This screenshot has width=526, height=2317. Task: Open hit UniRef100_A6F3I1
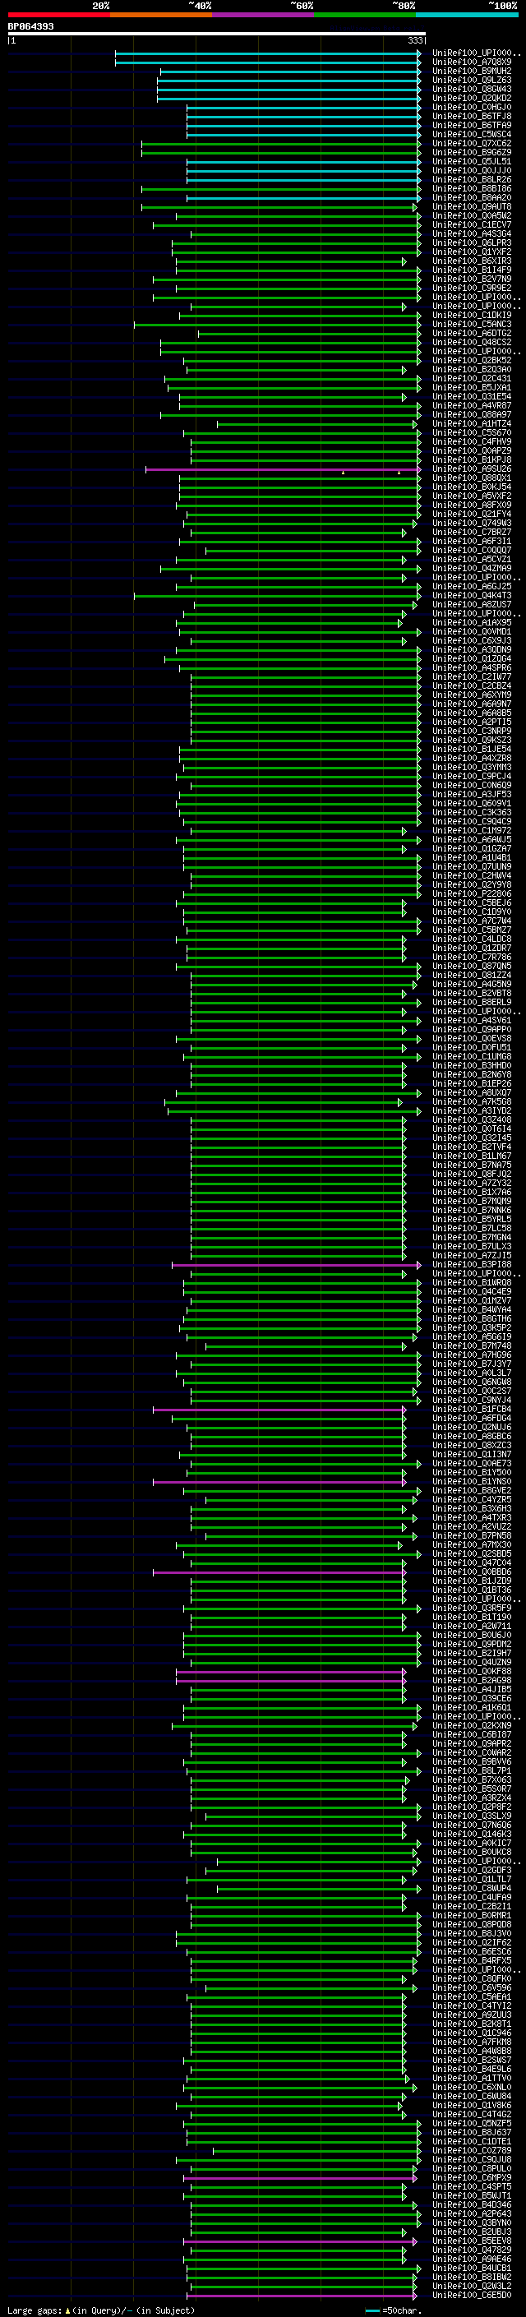point(472,542)
